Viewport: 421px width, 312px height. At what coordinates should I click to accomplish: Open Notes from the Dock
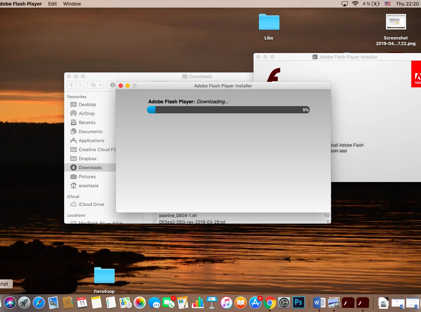coord(96,303)
